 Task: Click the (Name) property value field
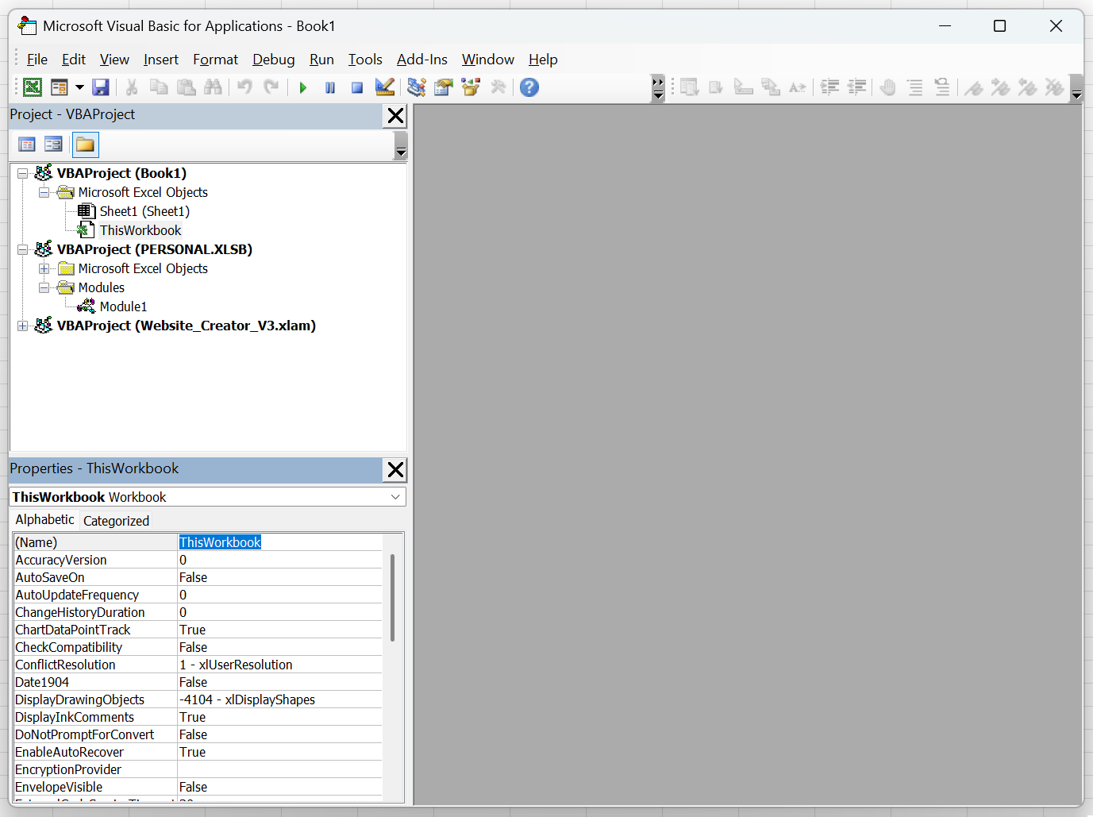click(279, 542)
